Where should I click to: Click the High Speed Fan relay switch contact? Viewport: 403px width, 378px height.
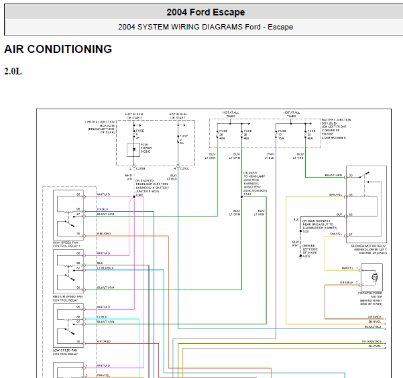tap(70, 224)
